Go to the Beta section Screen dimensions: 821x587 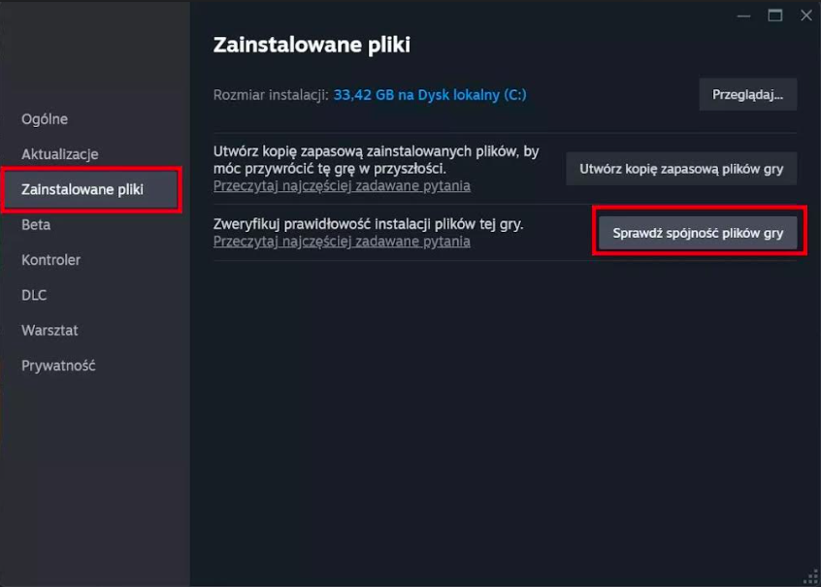click(x=36, y=225)
